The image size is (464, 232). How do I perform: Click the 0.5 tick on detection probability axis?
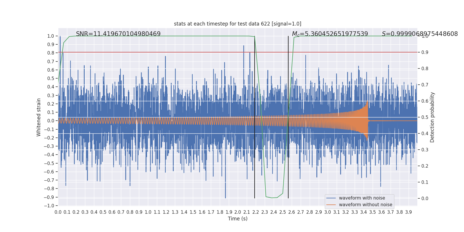(x=425, y=117)
